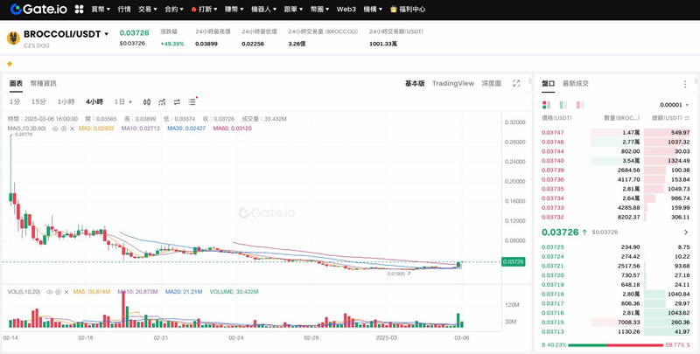The image size is (700, 354).
Task: Select the 圖表 tab
Action: pos(16,83)
